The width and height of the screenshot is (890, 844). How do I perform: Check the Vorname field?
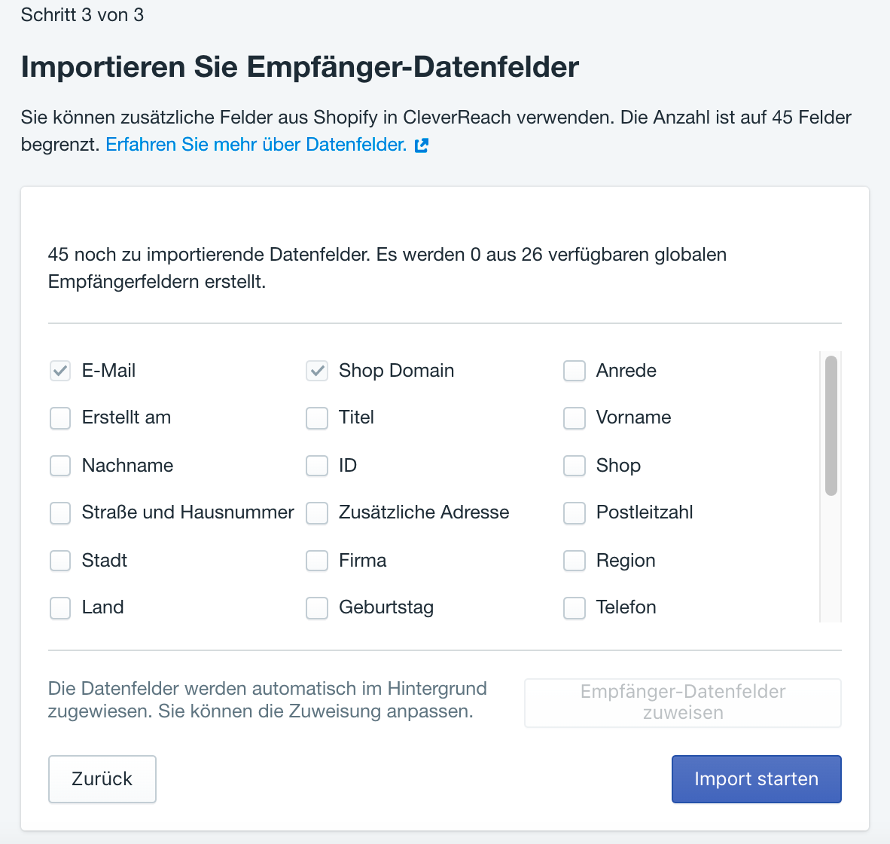click(574, 418)
